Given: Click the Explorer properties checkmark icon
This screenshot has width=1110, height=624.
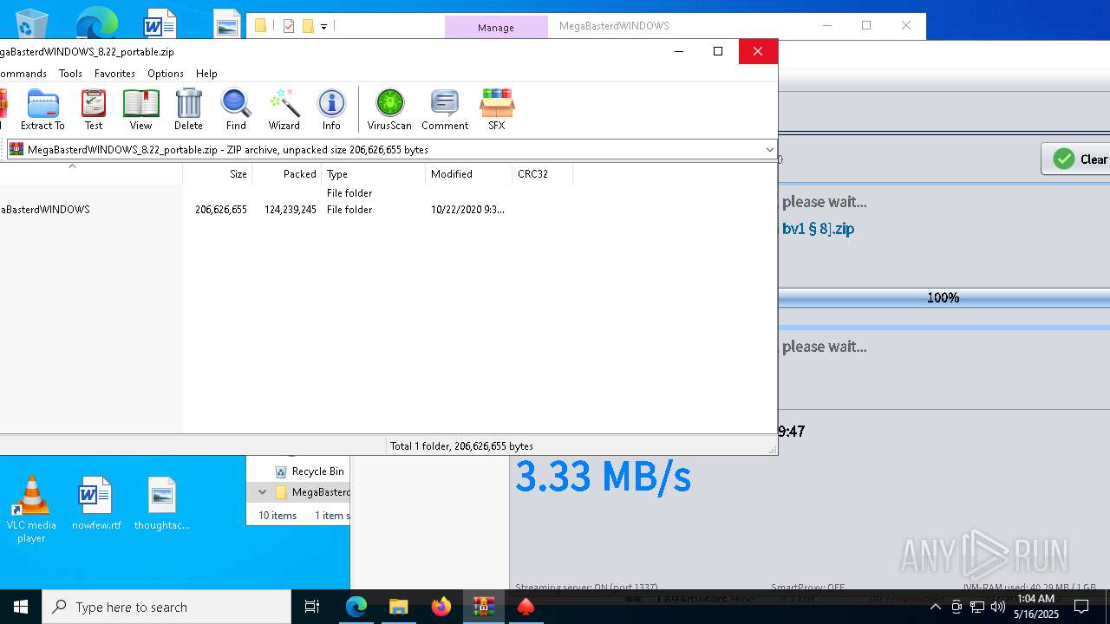Looking at the screenshot, I should click(x=289, y=26).
